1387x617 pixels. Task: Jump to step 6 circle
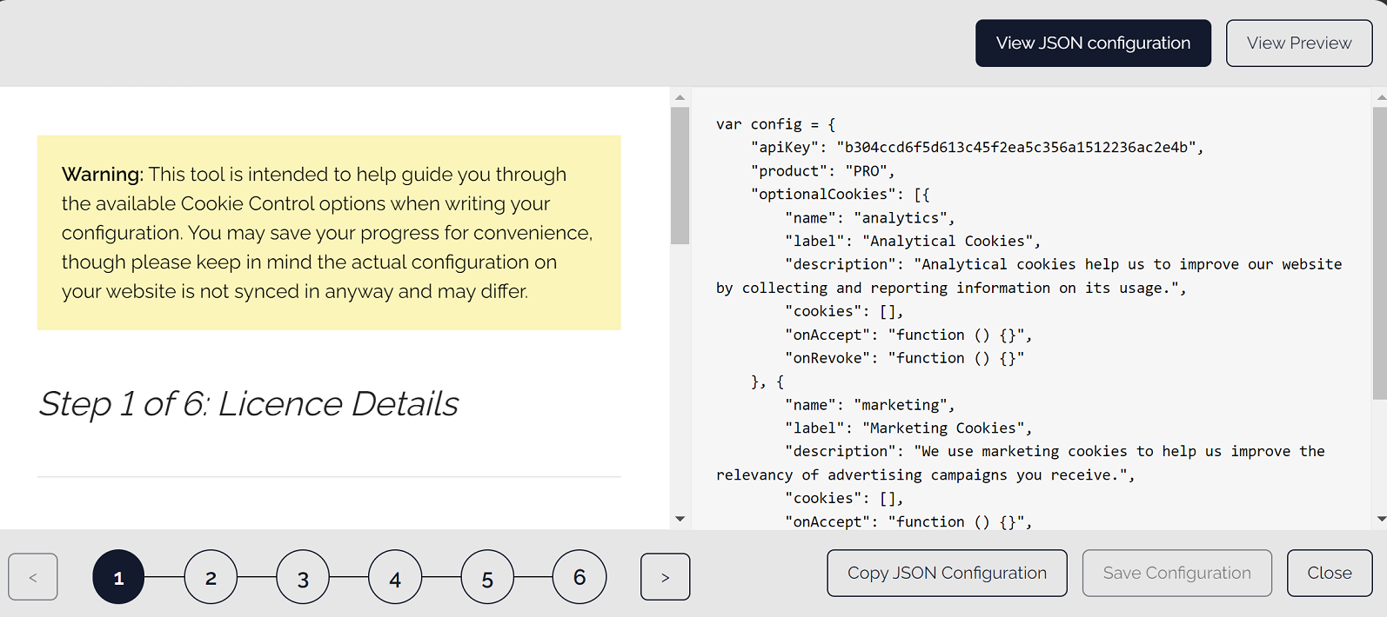pyautogui.click(x=580, y=577)
